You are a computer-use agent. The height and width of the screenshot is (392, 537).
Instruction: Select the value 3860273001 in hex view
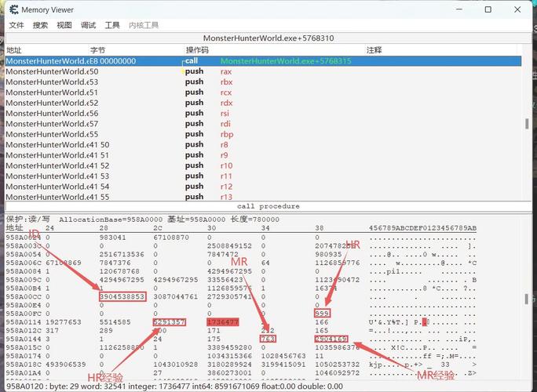coord(229,372)
